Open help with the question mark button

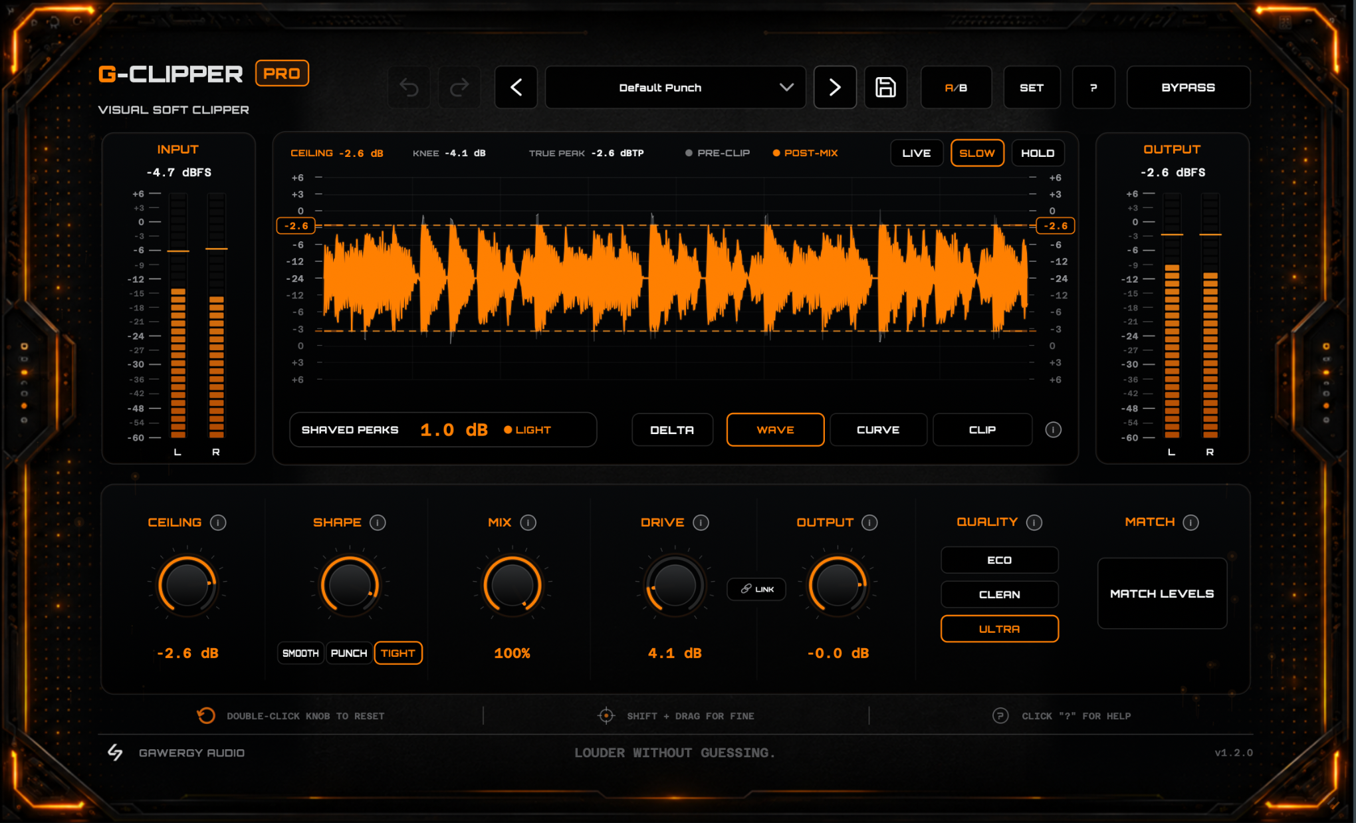tap(1093, 87)
